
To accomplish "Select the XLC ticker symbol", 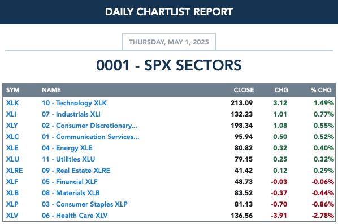I will point(12,137).
